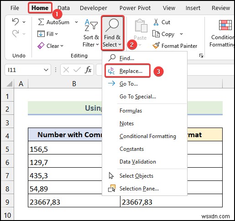Click the AutoSum sigma icon
This screenshot has height=221, width=235.
pos(41,22)
